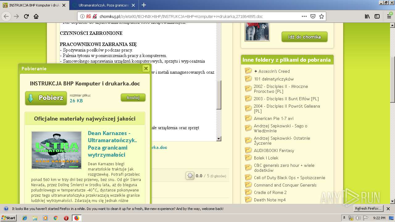The image size is (395, 222).
Task: Open the Library icon in toolbar
Action: click(x=367, y=16)
